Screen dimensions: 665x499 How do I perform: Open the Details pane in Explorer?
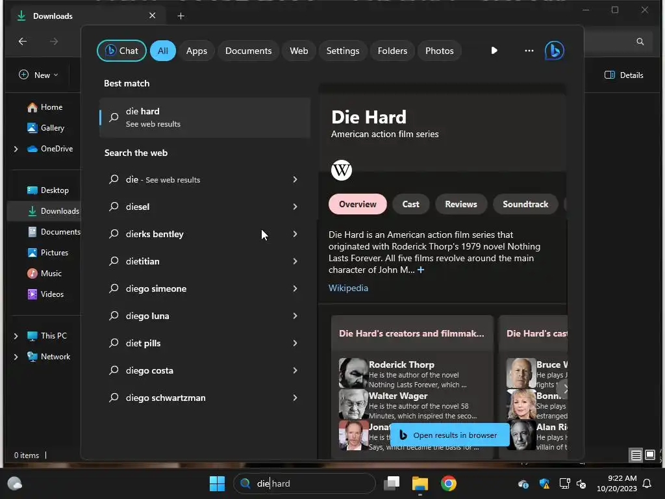[x=623, y=75]
